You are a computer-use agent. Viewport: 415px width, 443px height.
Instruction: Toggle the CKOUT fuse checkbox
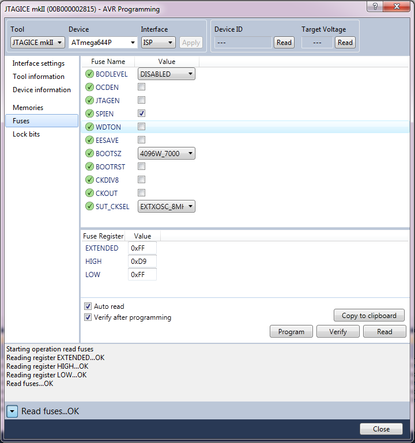pos(141,192)
